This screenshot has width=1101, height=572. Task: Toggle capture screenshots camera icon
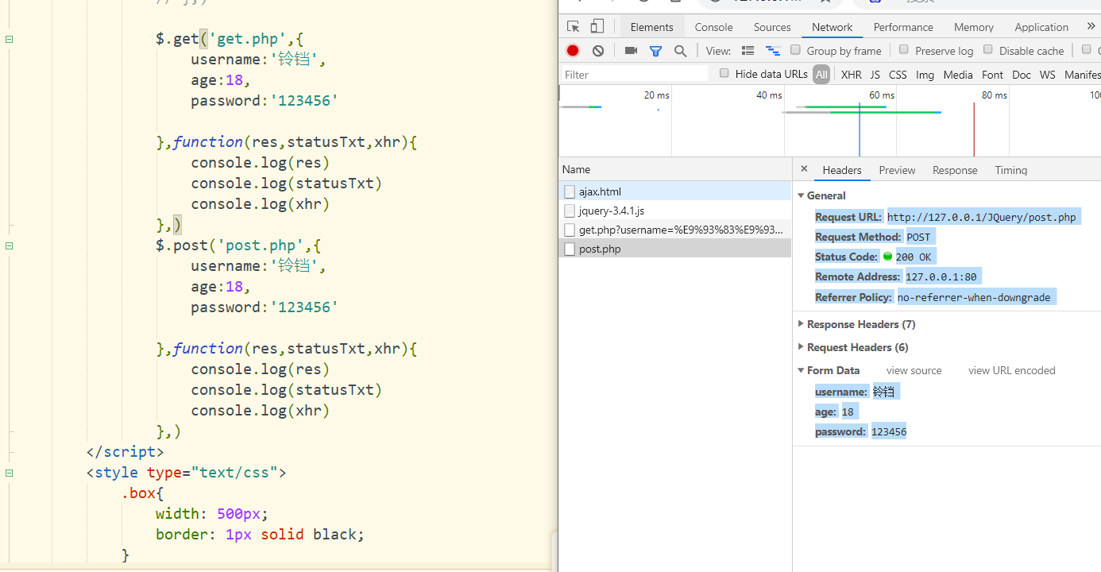click(631, 51)
